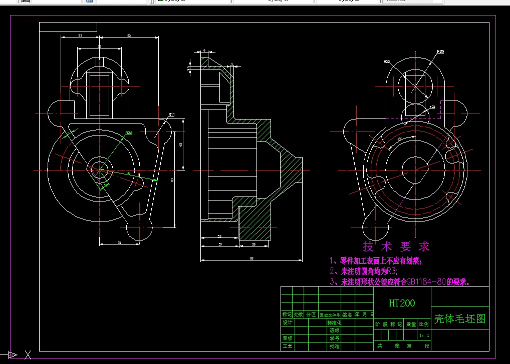Select the R25 radius dimension label
Viewport: 510px width, 364px height.
tap(440, 51)
